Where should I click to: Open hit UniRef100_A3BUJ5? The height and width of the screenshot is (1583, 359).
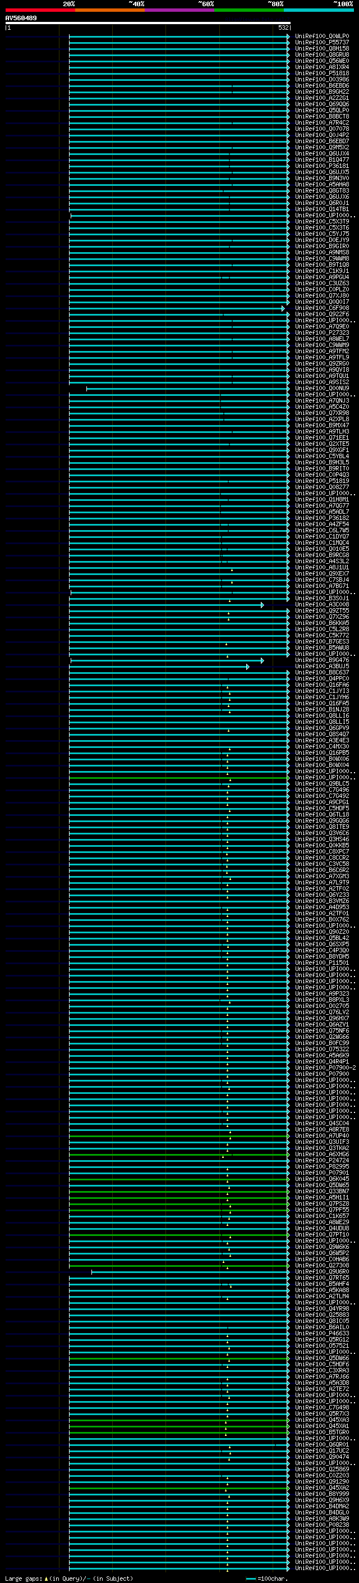coord(321,667)
